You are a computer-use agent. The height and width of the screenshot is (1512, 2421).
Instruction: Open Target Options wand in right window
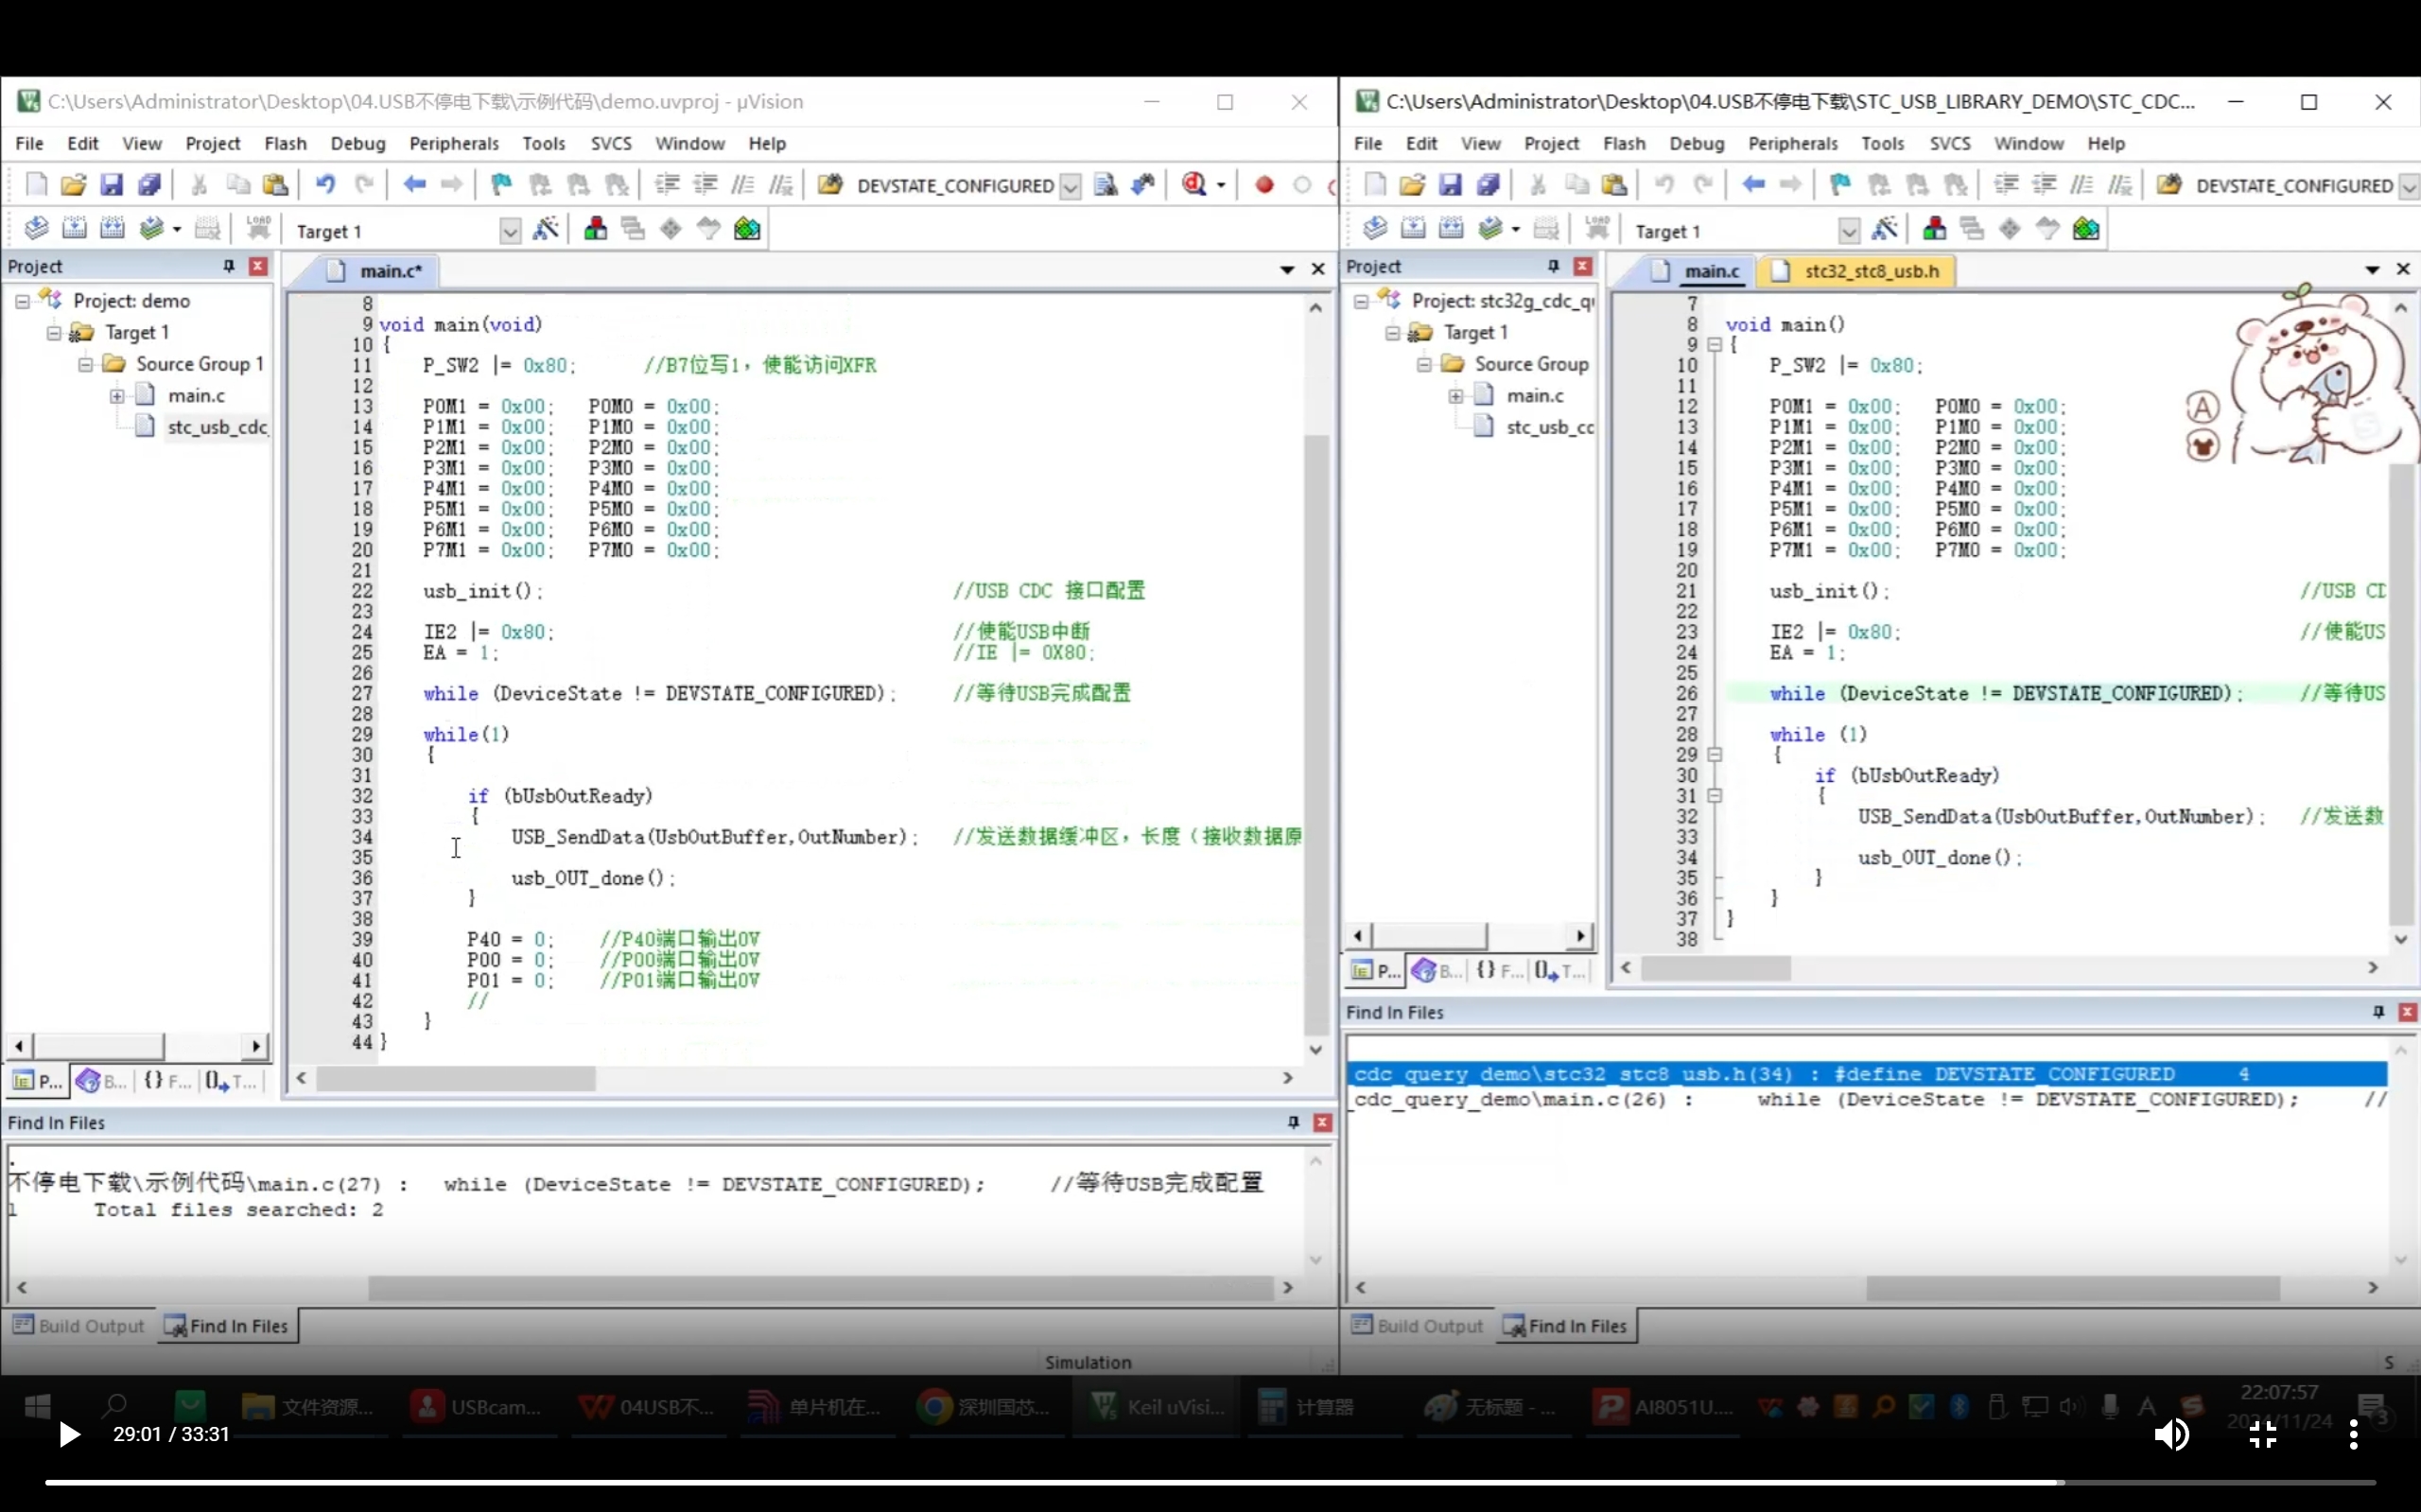[1885, 230]
